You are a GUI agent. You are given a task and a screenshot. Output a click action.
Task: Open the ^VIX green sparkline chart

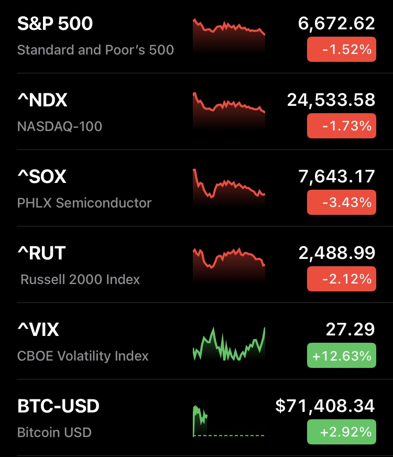tap(229, 344)
